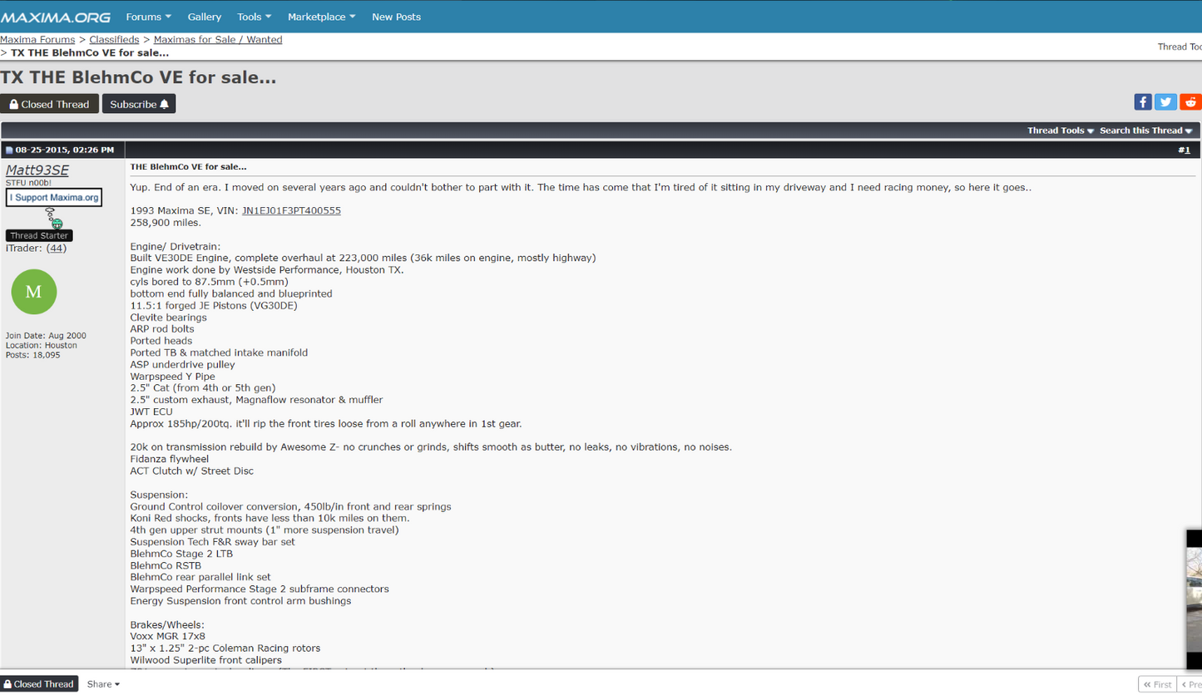
Task: Go to the Gallery page
Action: pos(205,17)
